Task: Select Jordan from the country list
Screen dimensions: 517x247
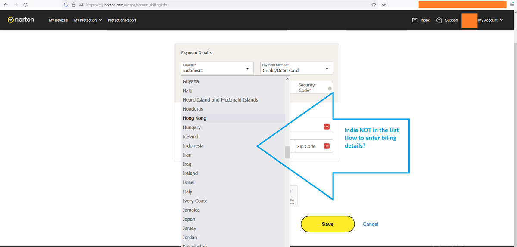Action: pos(233,238)
